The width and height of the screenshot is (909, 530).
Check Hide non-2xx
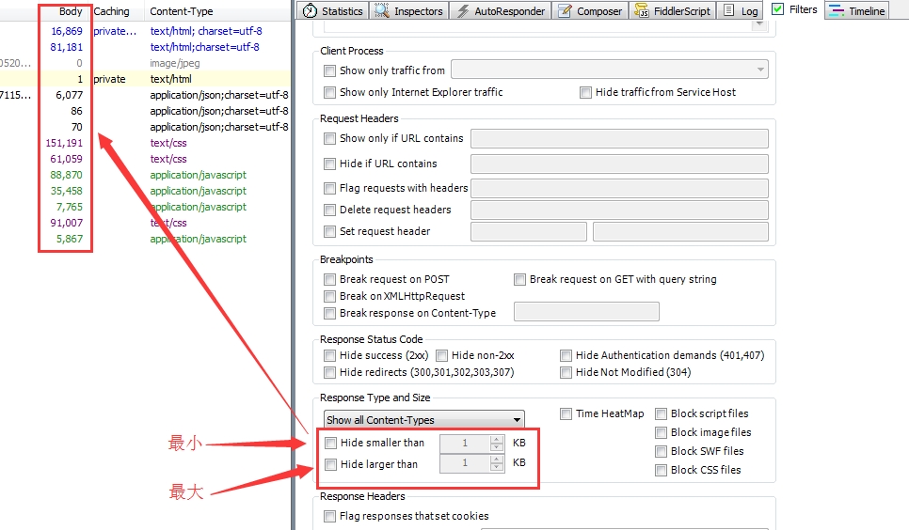[x=441, y=355]
